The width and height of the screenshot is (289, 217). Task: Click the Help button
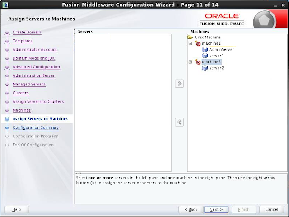point(17,209)
